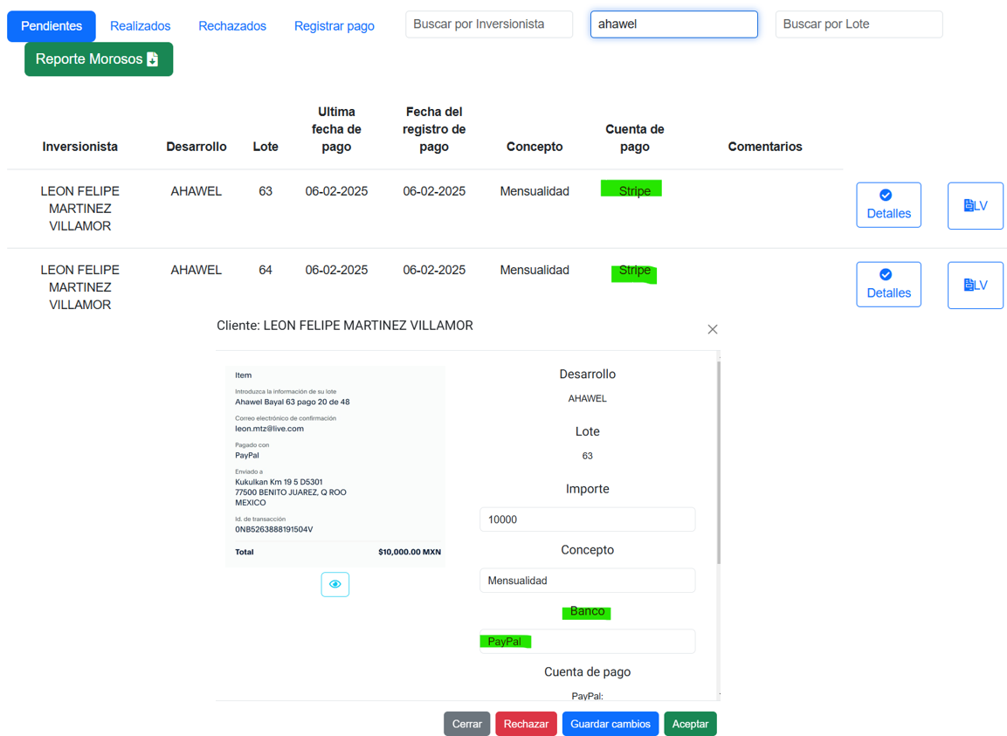1007x736 pixels.
Task: Click the Importe field showing 10000
Action: point(587,519)
